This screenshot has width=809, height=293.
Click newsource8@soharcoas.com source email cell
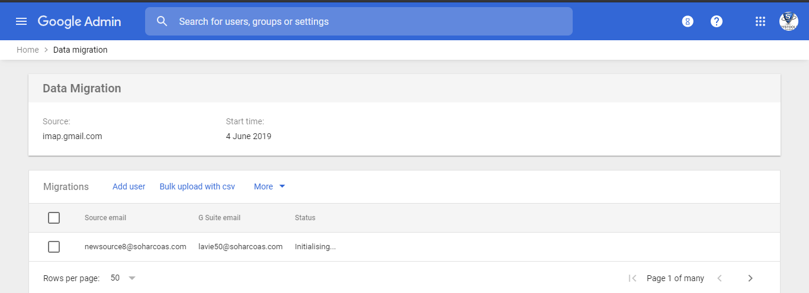[136, 247]
